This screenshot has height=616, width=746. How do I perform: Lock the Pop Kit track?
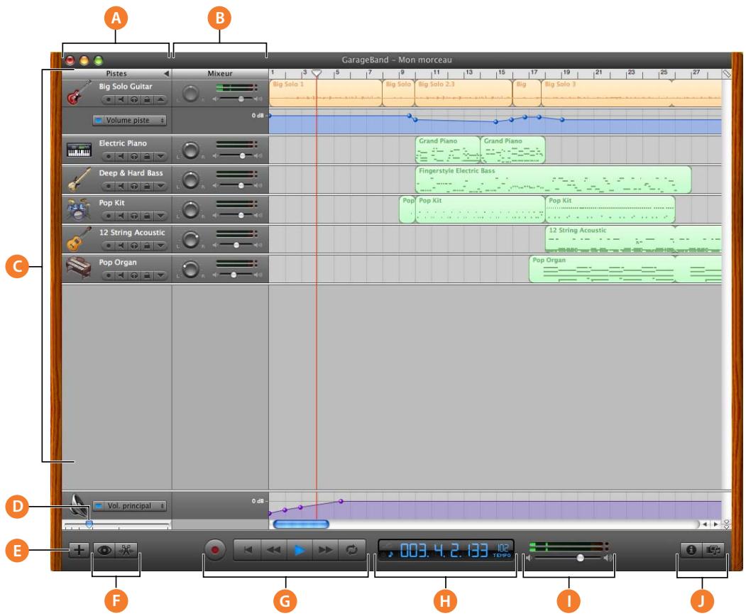point(147,216)
